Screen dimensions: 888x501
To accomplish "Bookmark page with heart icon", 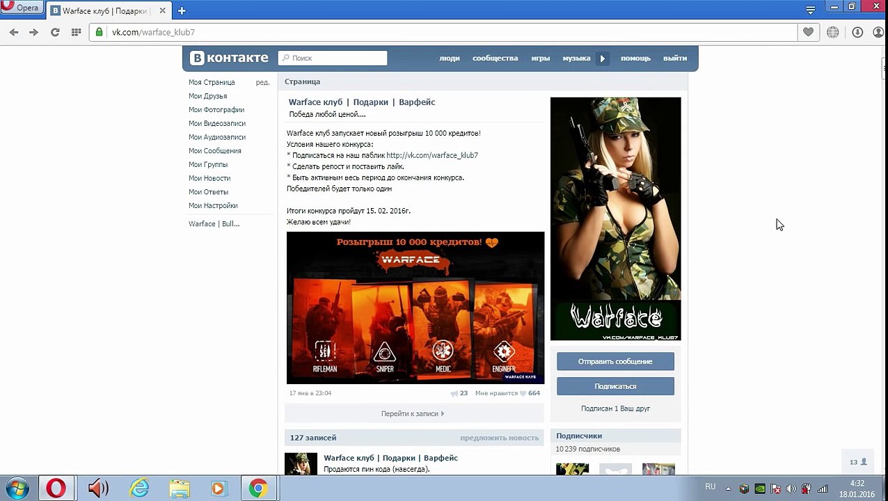I will coord(808,32).
